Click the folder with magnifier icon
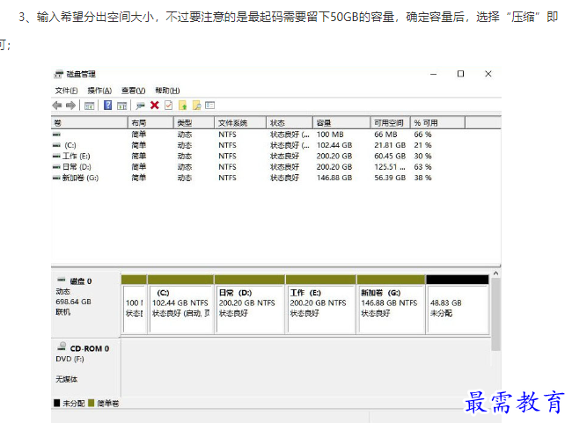Screen dimensions: 572x430 coord(196,106)
